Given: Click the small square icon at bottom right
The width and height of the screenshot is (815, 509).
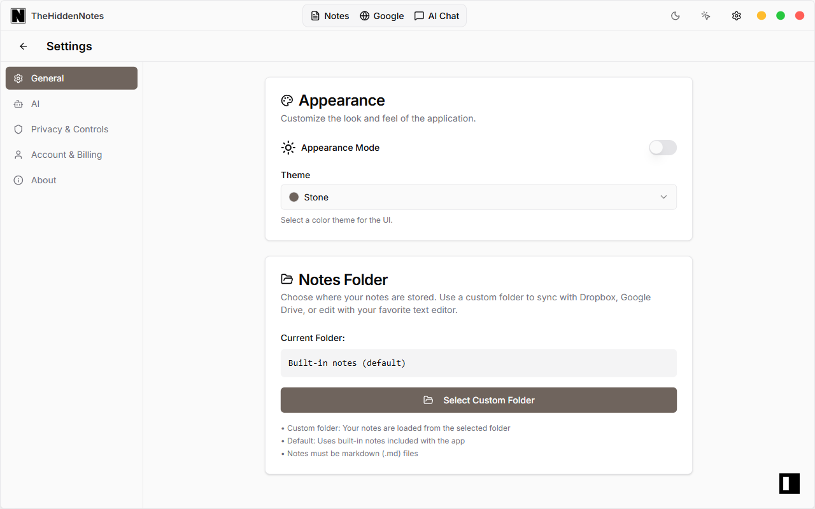Looking at the screenshot, I should coord(789,484).
